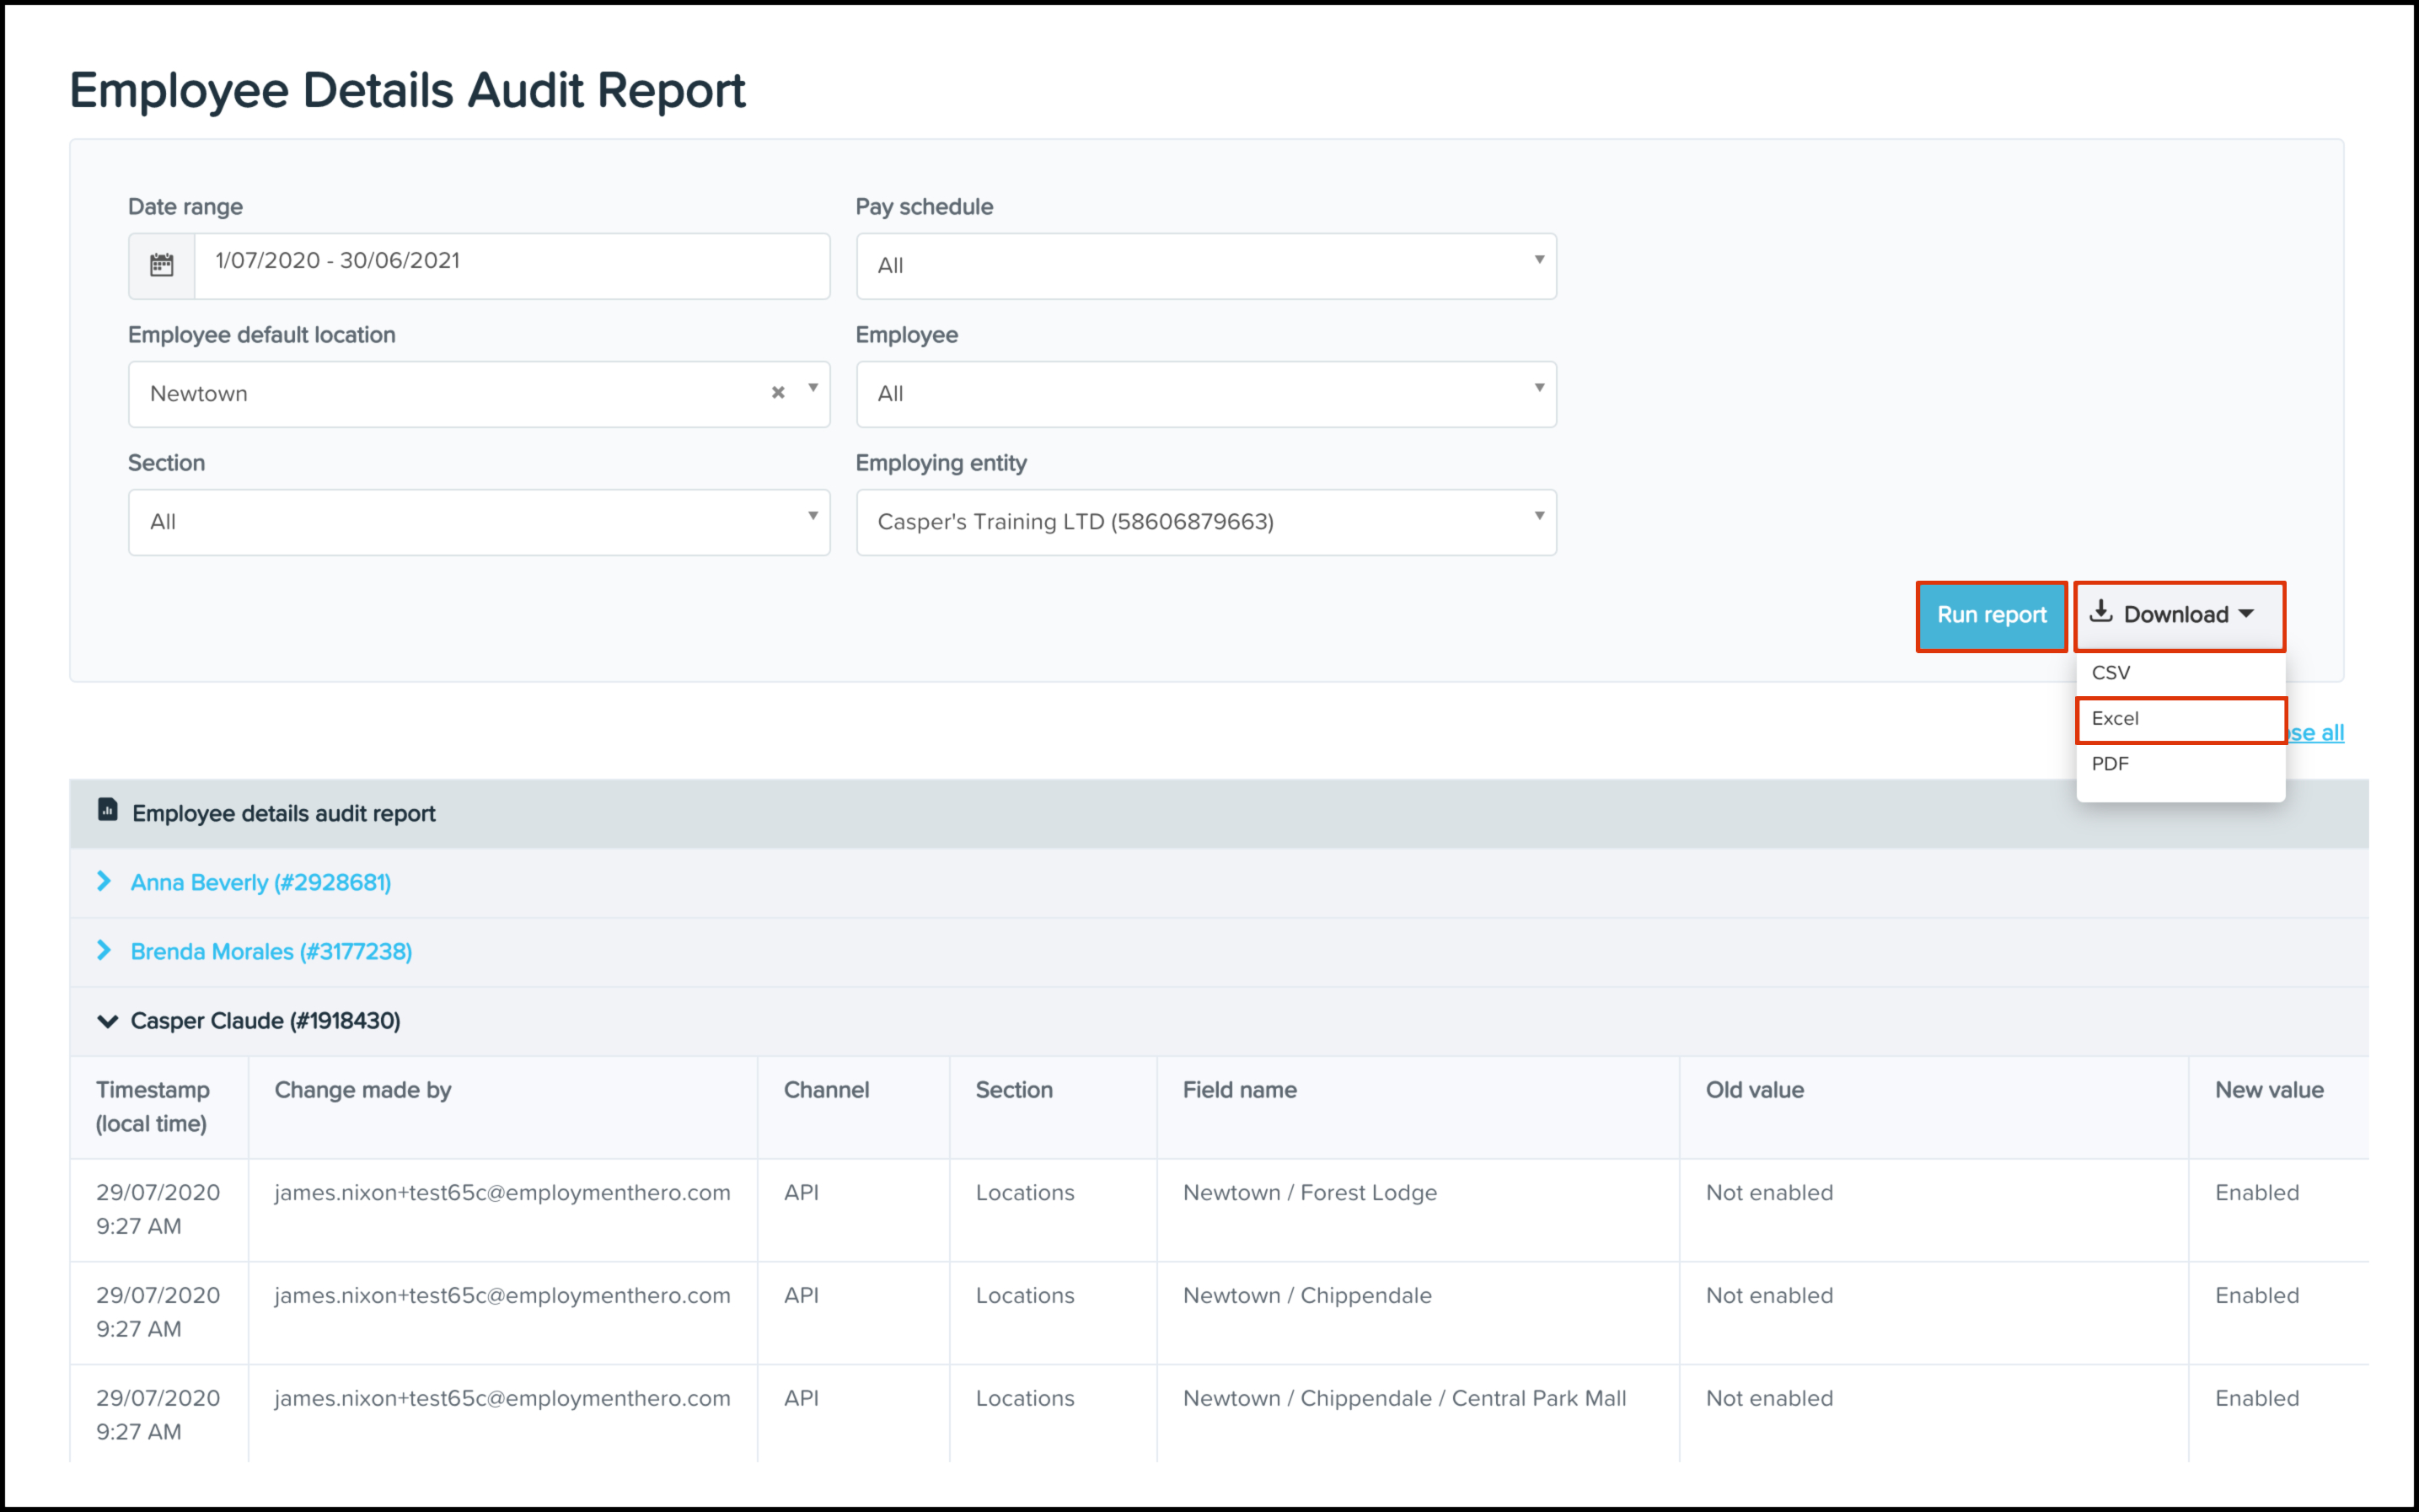The height and width of the screenshot is (1512, 2419).
Task: Click the Run report button
Action: point(1991,615)
